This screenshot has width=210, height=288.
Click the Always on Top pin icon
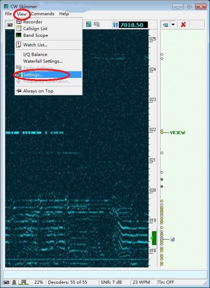click(x=19, y=91)
